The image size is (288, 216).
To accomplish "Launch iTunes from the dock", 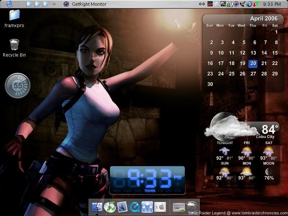I will [x=109, y=207].
